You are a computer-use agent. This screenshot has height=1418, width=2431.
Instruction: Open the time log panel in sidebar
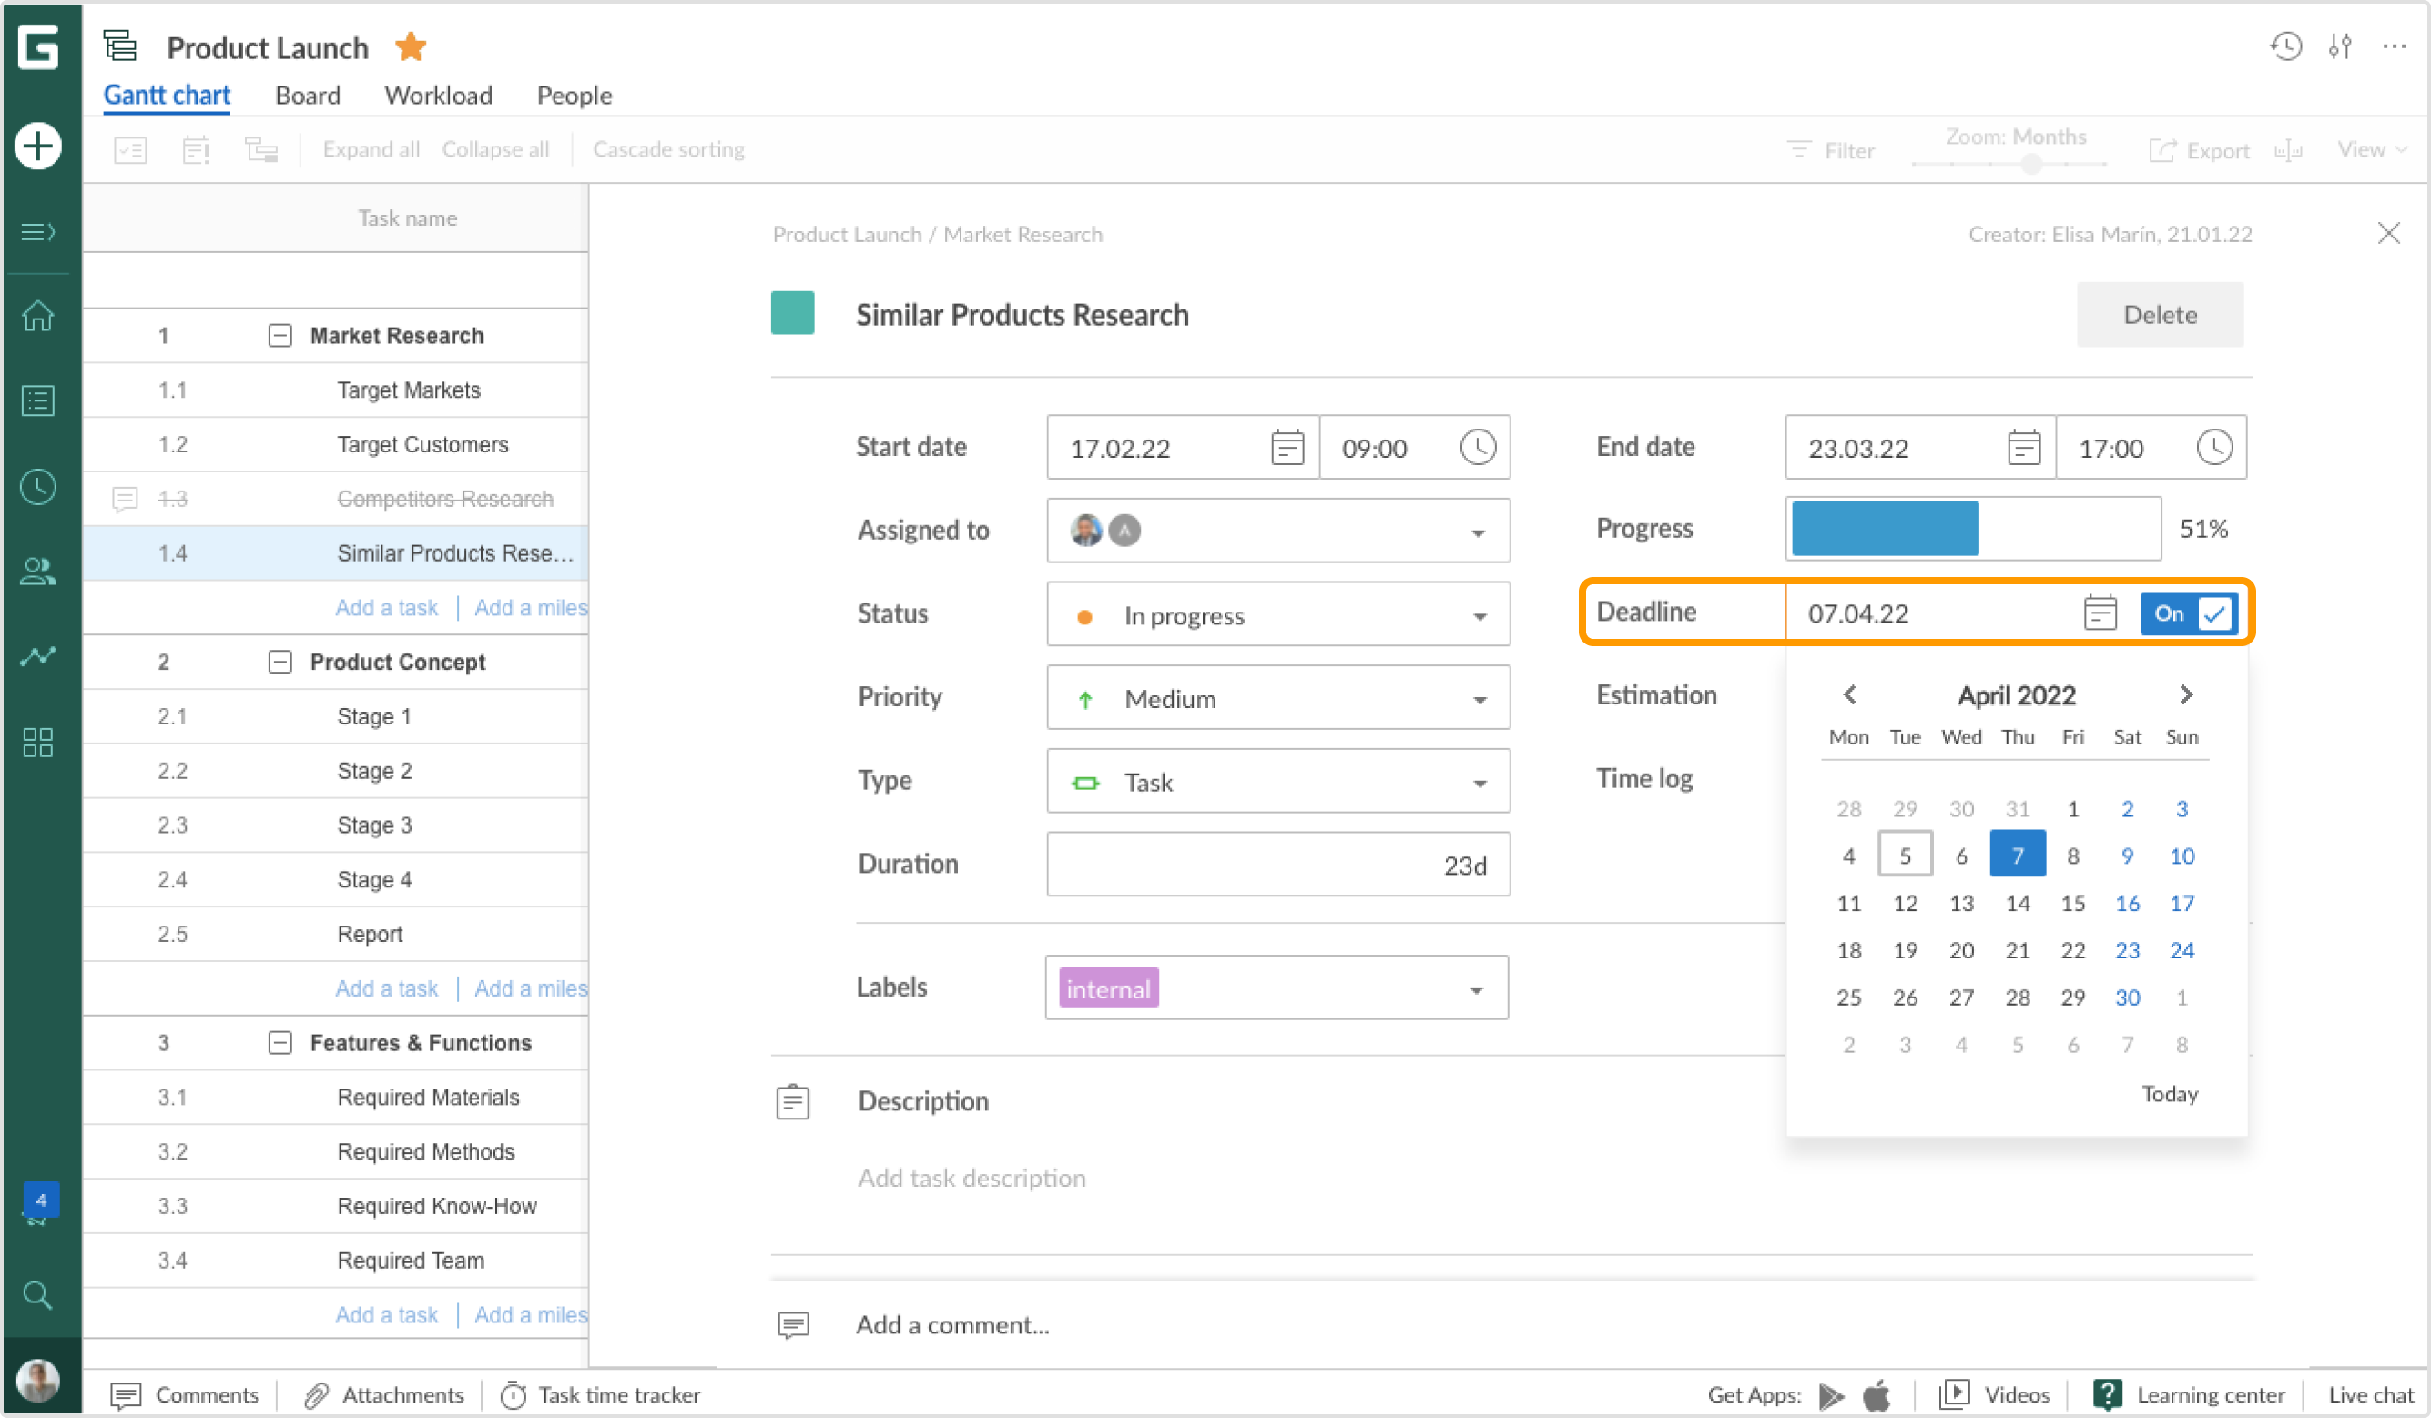37,486
